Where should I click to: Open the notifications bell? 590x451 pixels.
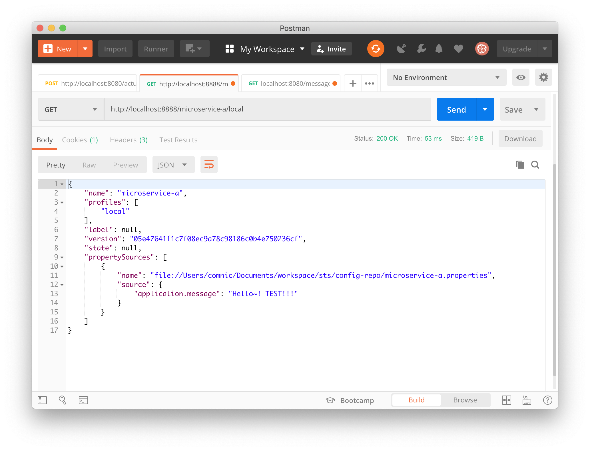pos(439,49)
